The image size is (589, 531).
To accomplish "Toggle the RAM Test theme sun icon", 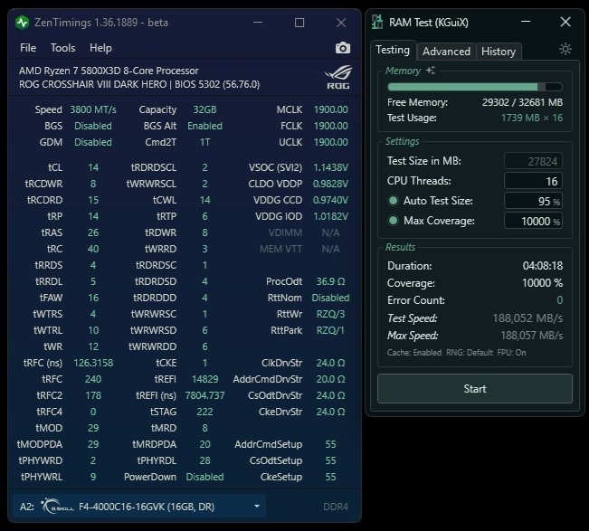I will coord(565,49).
